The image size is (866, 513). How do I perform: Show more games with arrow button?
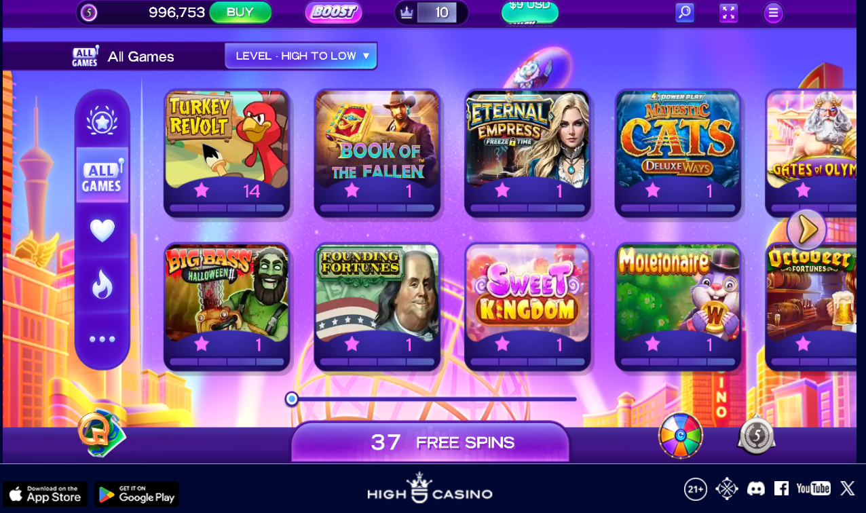point(807,229)
